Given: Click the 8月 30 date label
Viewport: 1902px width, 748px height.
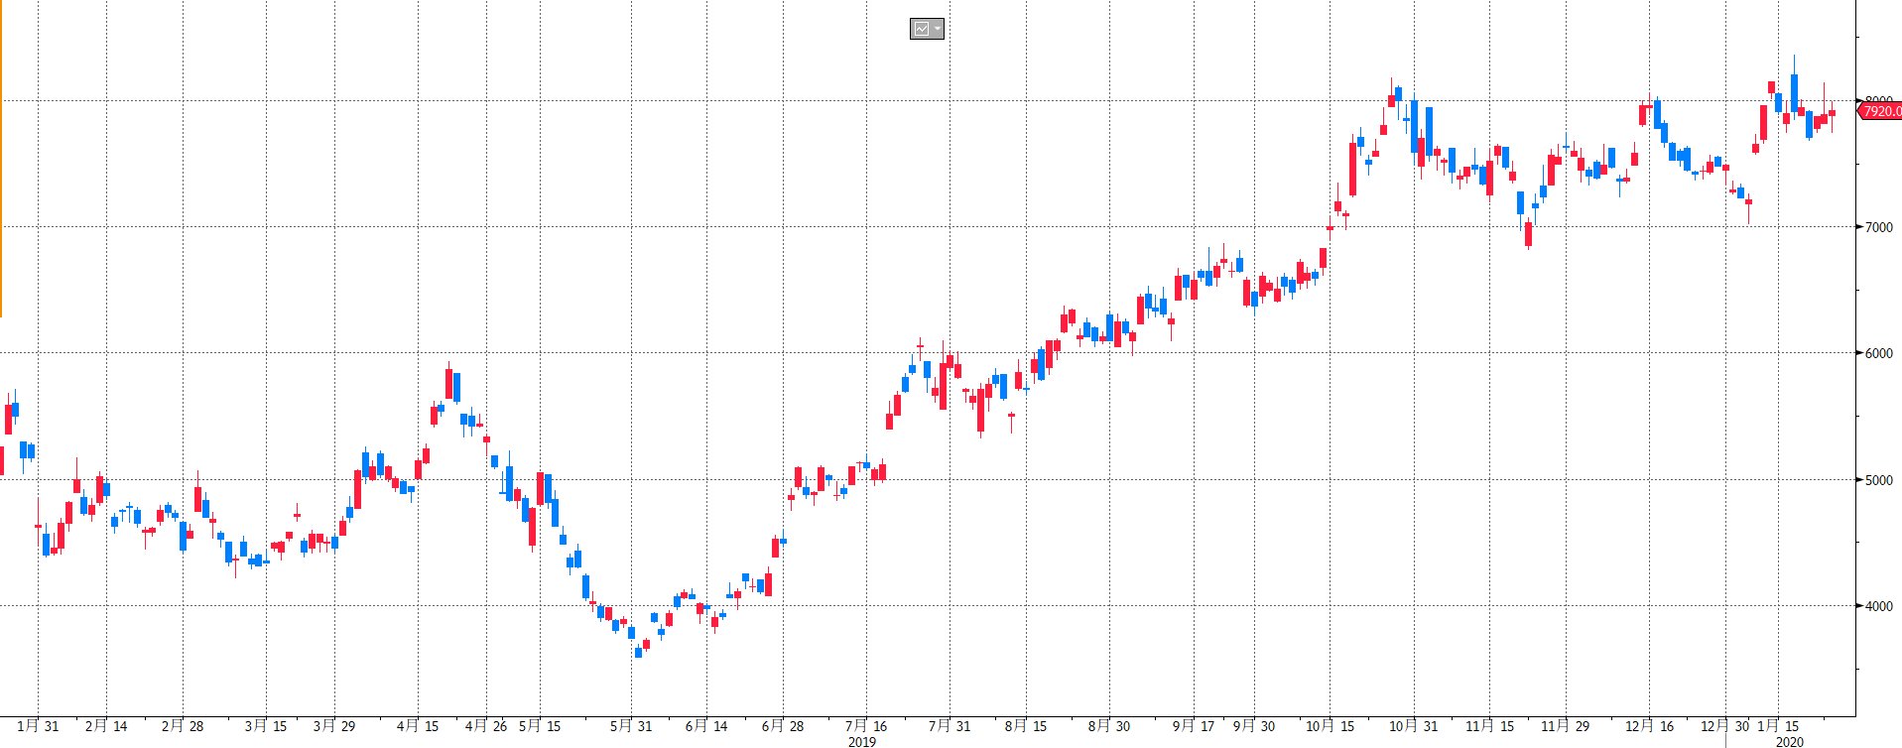Looking at the screenshot, I should tap(1109, 726).
